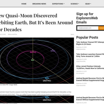
Task: Open the 2025 PN7 orbit diagram image
Action: pos(37,61)
